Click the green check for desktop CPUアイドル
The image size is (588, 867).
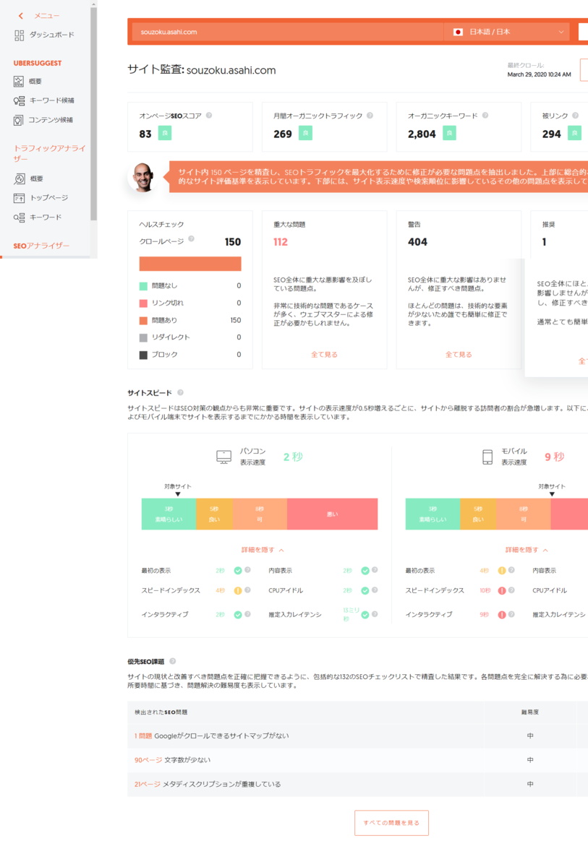[x=365, y=590]
